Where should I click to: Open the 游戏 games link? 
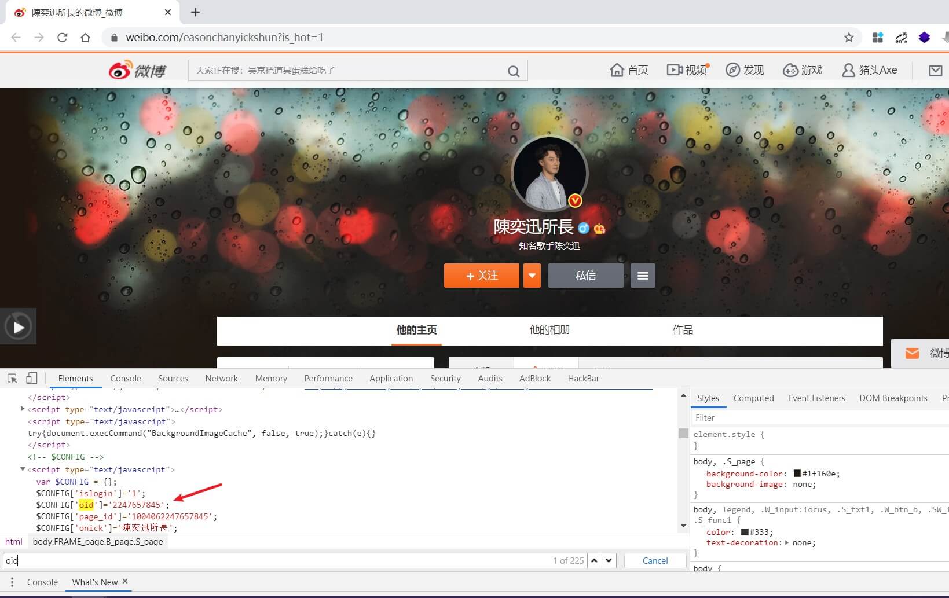803,70
